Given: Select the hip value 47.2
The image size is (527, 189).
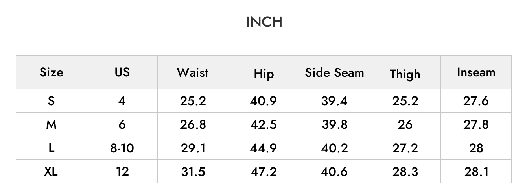Looking at the screenshot, I should click(263, 172).
